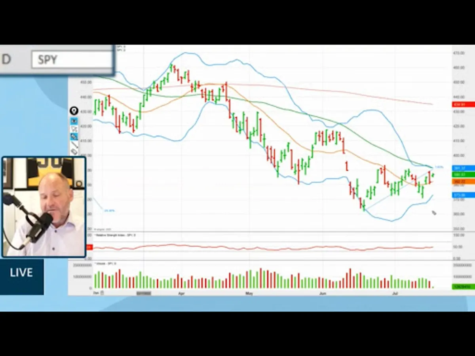Click the SPY ticker symbol field

(72, 60)
